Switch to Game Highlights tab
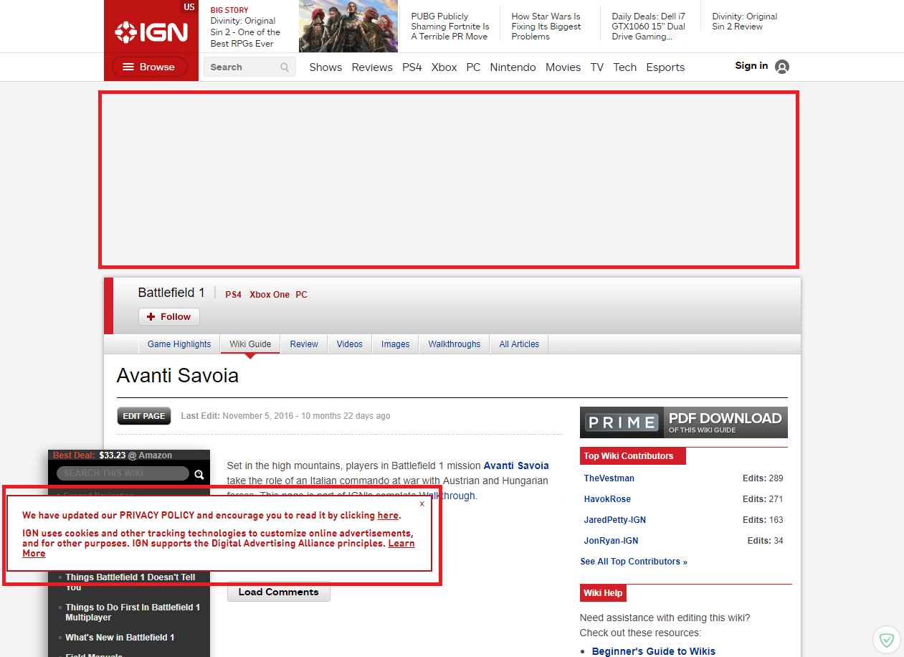The image size is (904, 657). pos(179,344)
